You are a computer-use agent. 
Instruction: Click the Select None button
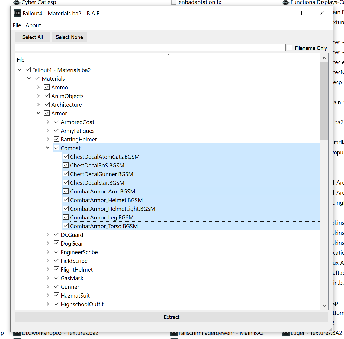(69, 37)
